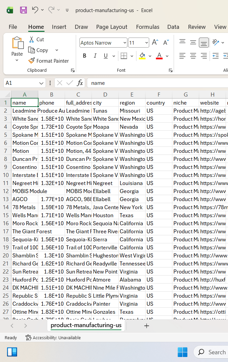Viewport: 228px width, 362px height.
Task: Open Windows Start button
Action: [x=182, y=352]
